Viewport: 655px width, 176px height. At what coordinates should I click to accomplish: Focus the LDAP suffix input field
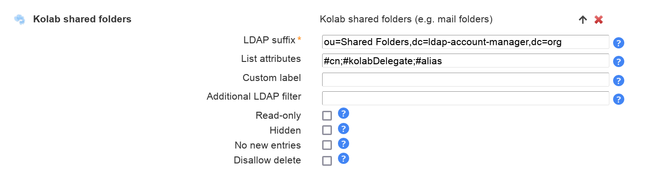pos(466,42)
